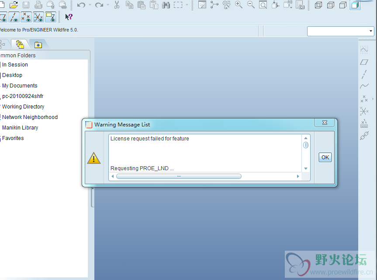This screenshot has height=280, width=377.
Task: Toggle the Spin Center icon
Action: (214, 4)
